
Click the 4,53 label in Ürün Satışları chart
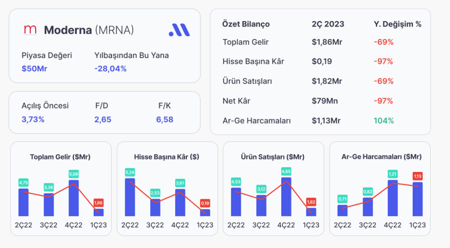coord(236,182)
